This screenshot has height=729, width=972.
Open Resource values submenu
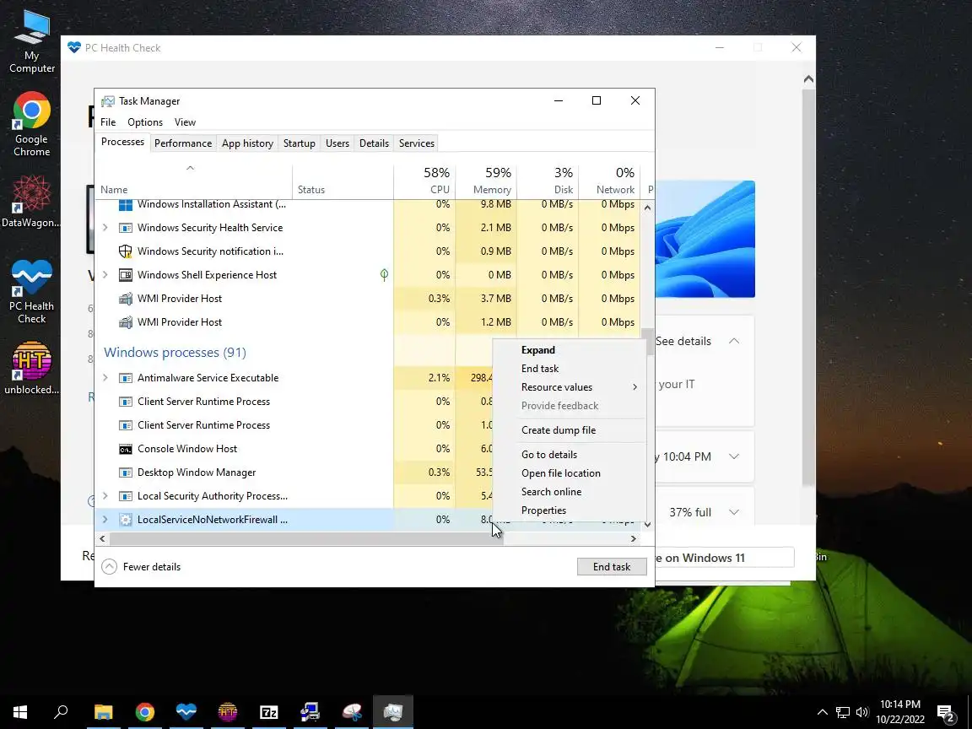click(x=580, y=386)
